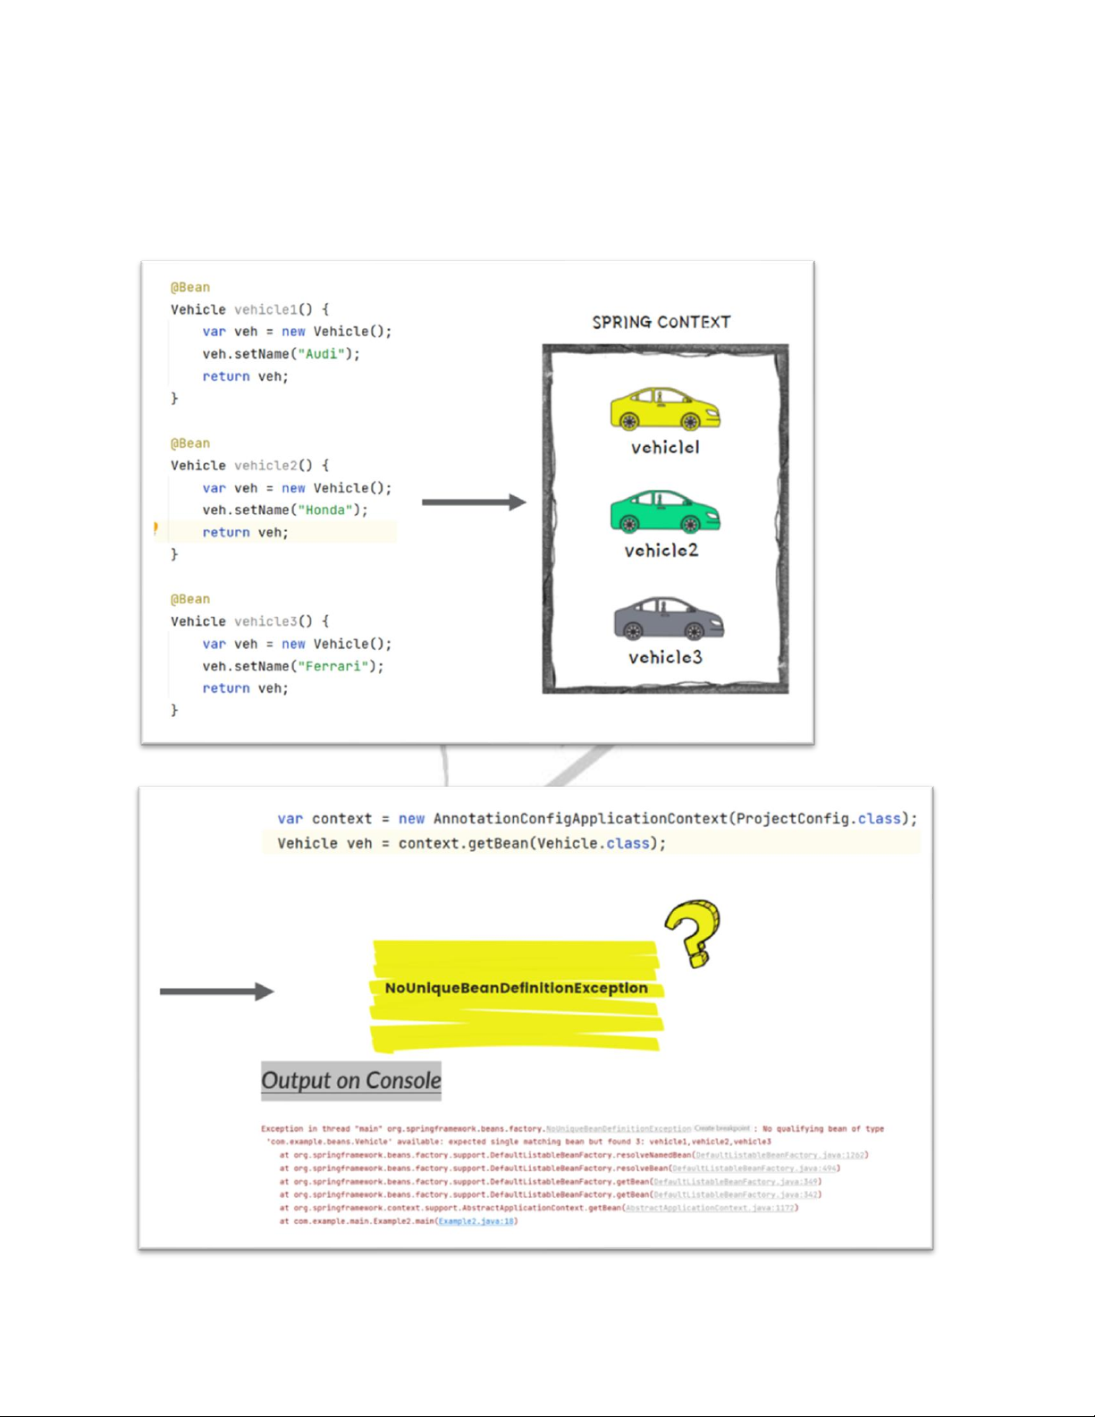
Task: Click the highlighted NoUniqueBeanDefinitionException label
Action: [516, 988]
